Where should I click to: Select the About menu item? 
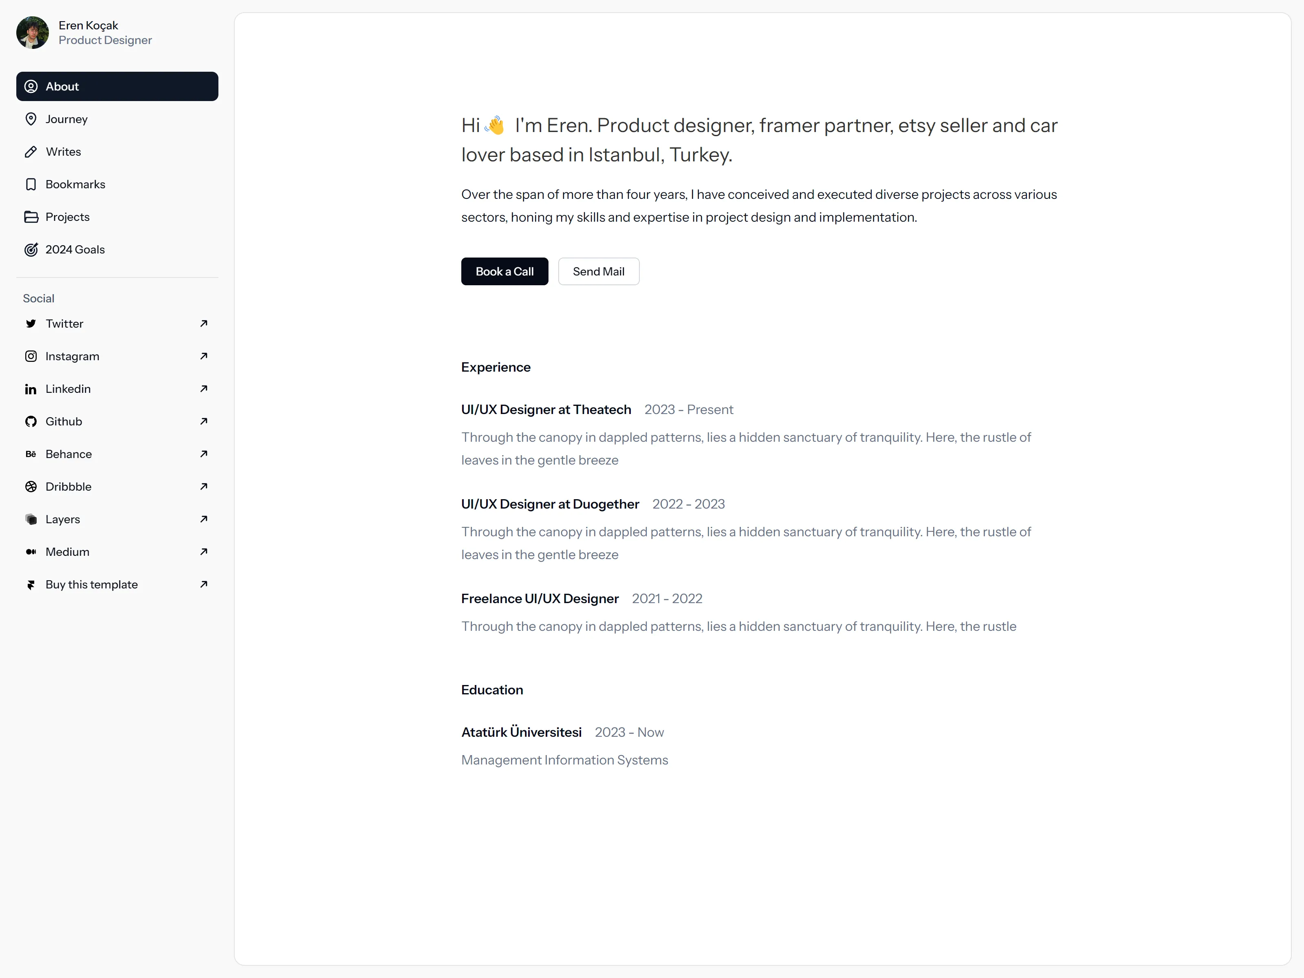(117, 87)
